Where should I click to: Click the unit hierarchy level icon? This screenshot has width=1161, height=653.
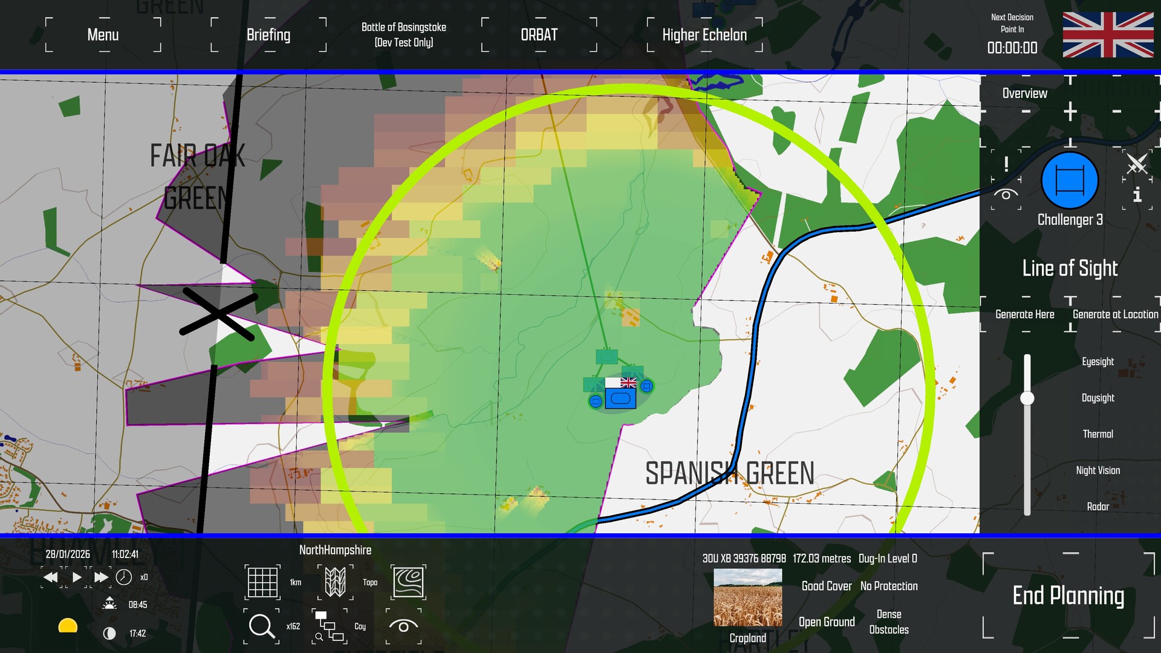coord(330,626)
